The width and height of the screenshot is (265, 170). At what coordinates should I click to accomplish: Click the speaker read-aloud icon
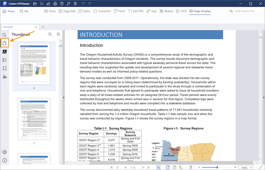point(5,152)
